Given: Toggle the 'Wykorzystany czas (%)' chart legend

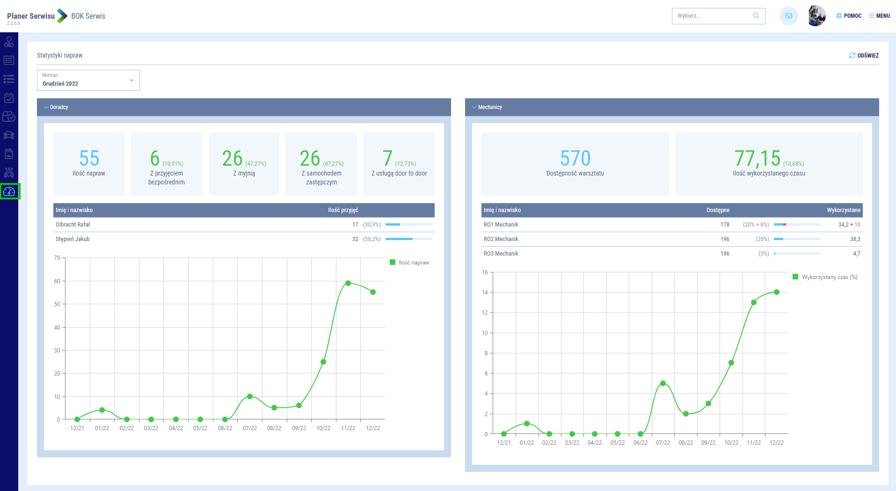Looking at the screenshot, I should click(825, 277).
